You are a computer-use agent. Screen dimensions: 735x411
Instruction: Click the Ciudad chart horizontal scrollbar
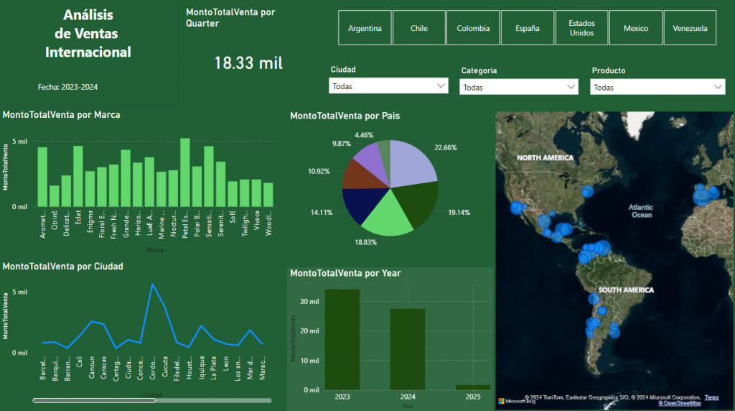pyautogui.click(x=93, y=400)
